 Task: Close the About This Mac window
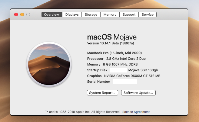click(16, 14)
